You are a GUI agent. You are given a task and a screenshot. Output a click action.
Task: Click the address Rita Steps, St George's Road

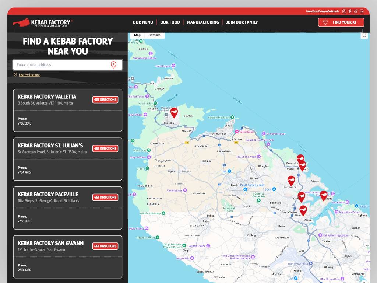coord(48,201)
